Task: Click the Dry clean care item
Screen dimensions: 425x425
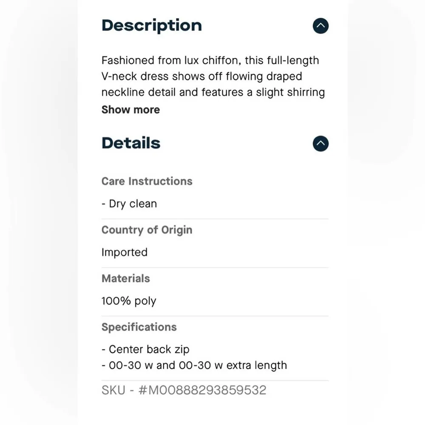Action: coord(129,204)
